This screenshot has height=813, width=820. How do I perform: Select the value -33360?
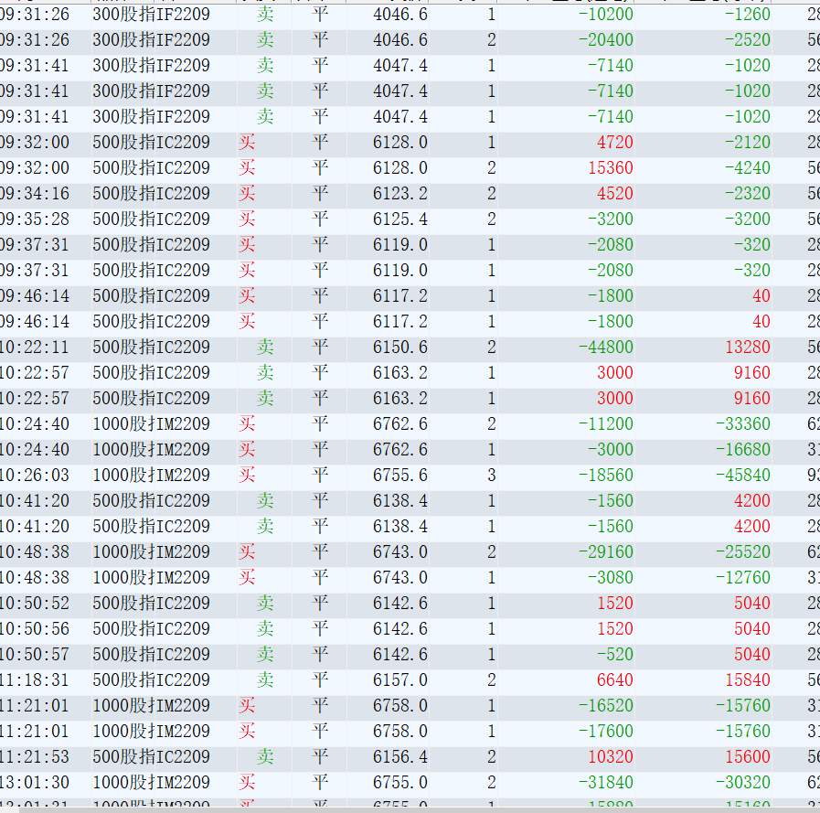pyautogui.click(x=742, y=424)
